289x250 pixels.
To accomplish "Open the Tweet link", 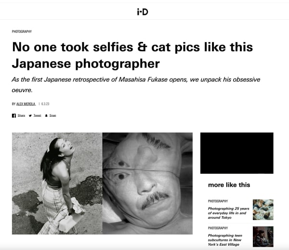I will 37,115.
